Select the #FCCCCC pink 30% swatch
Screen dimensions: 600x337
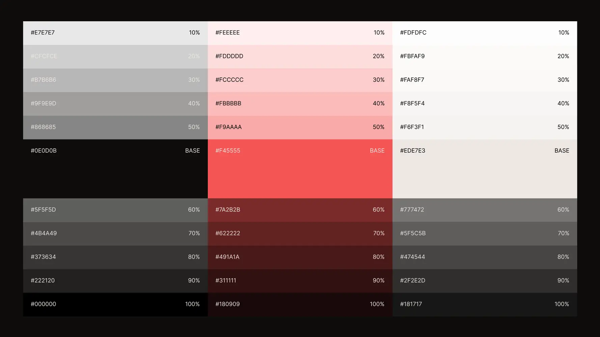pos(300,80)
